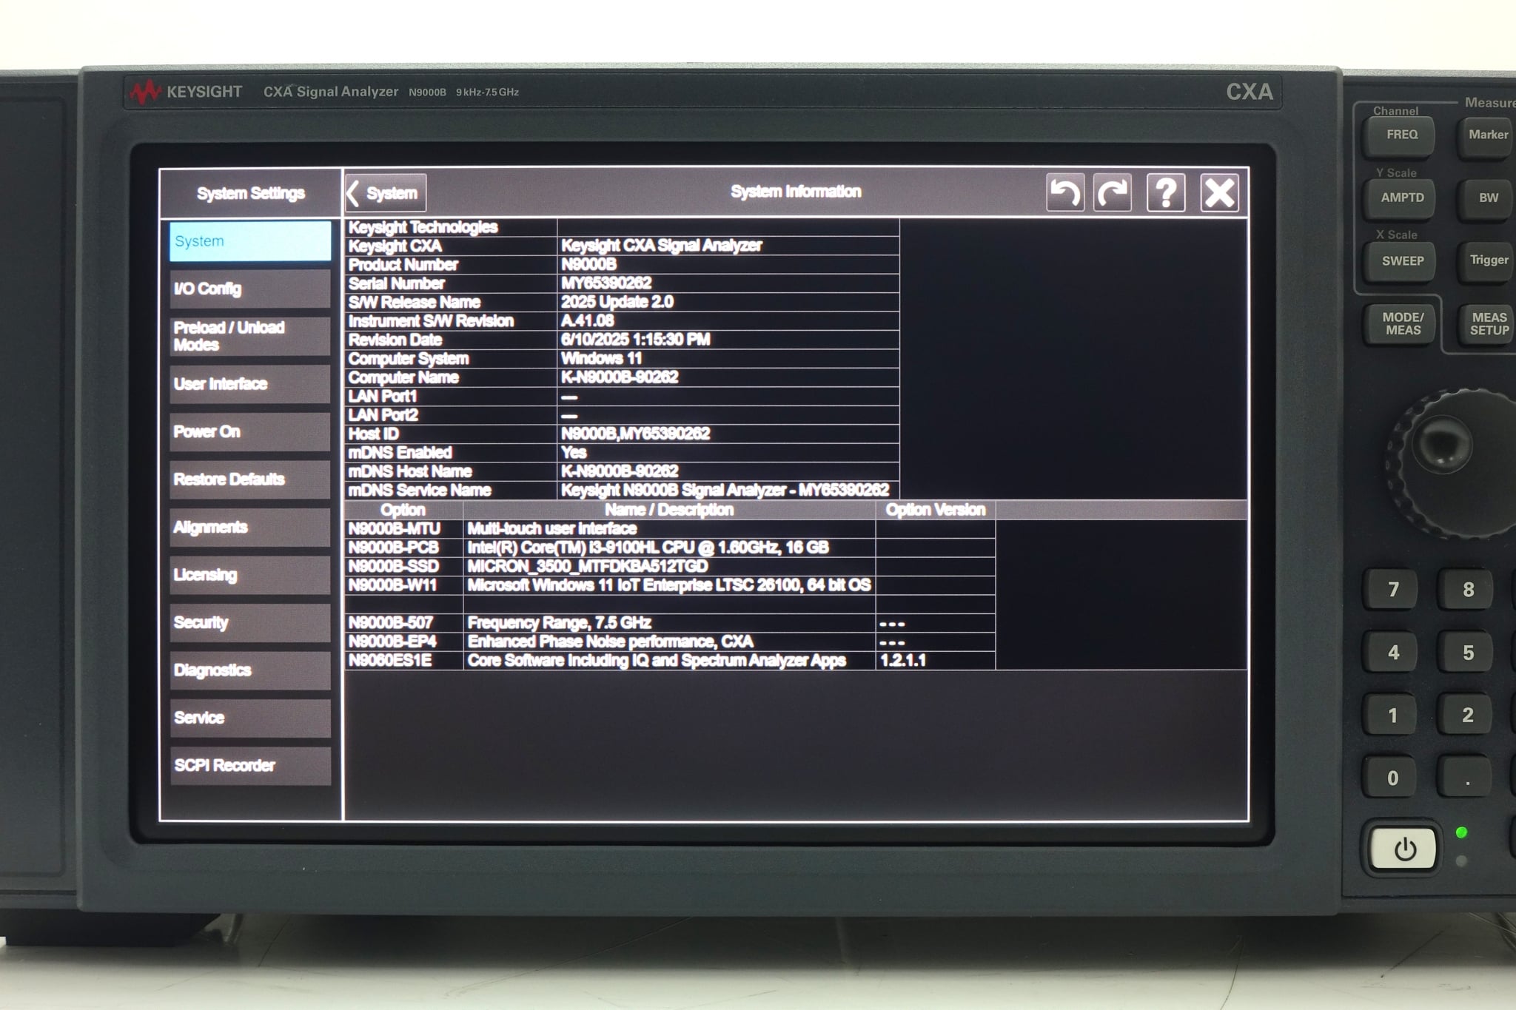Open the SCPI Recorder tab
Screen dimensions: 1516x1010
pos(250,766)
